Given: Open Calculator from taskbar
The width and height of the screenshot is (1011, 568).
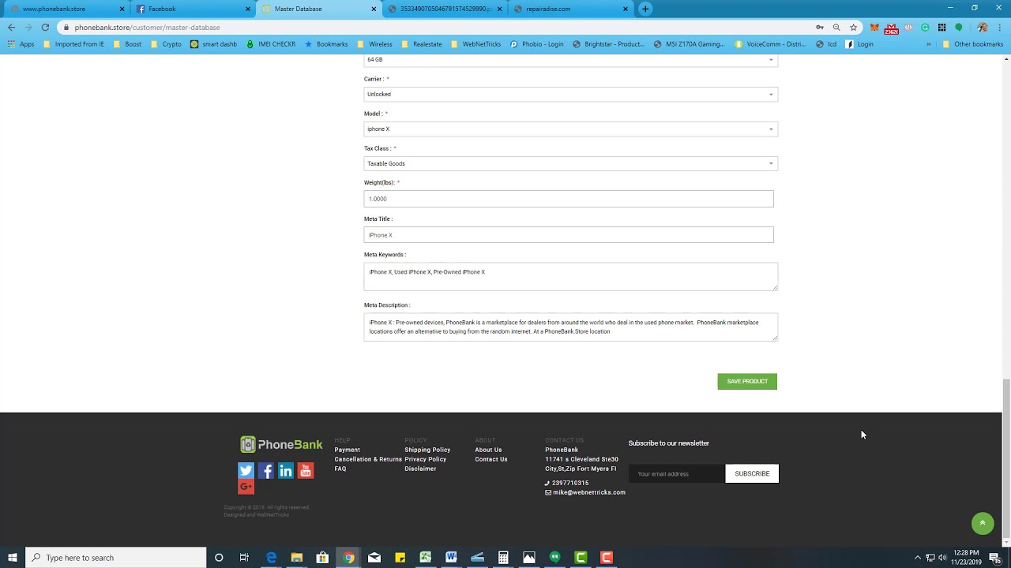Looking at the screenshot, I should point(503,558).
